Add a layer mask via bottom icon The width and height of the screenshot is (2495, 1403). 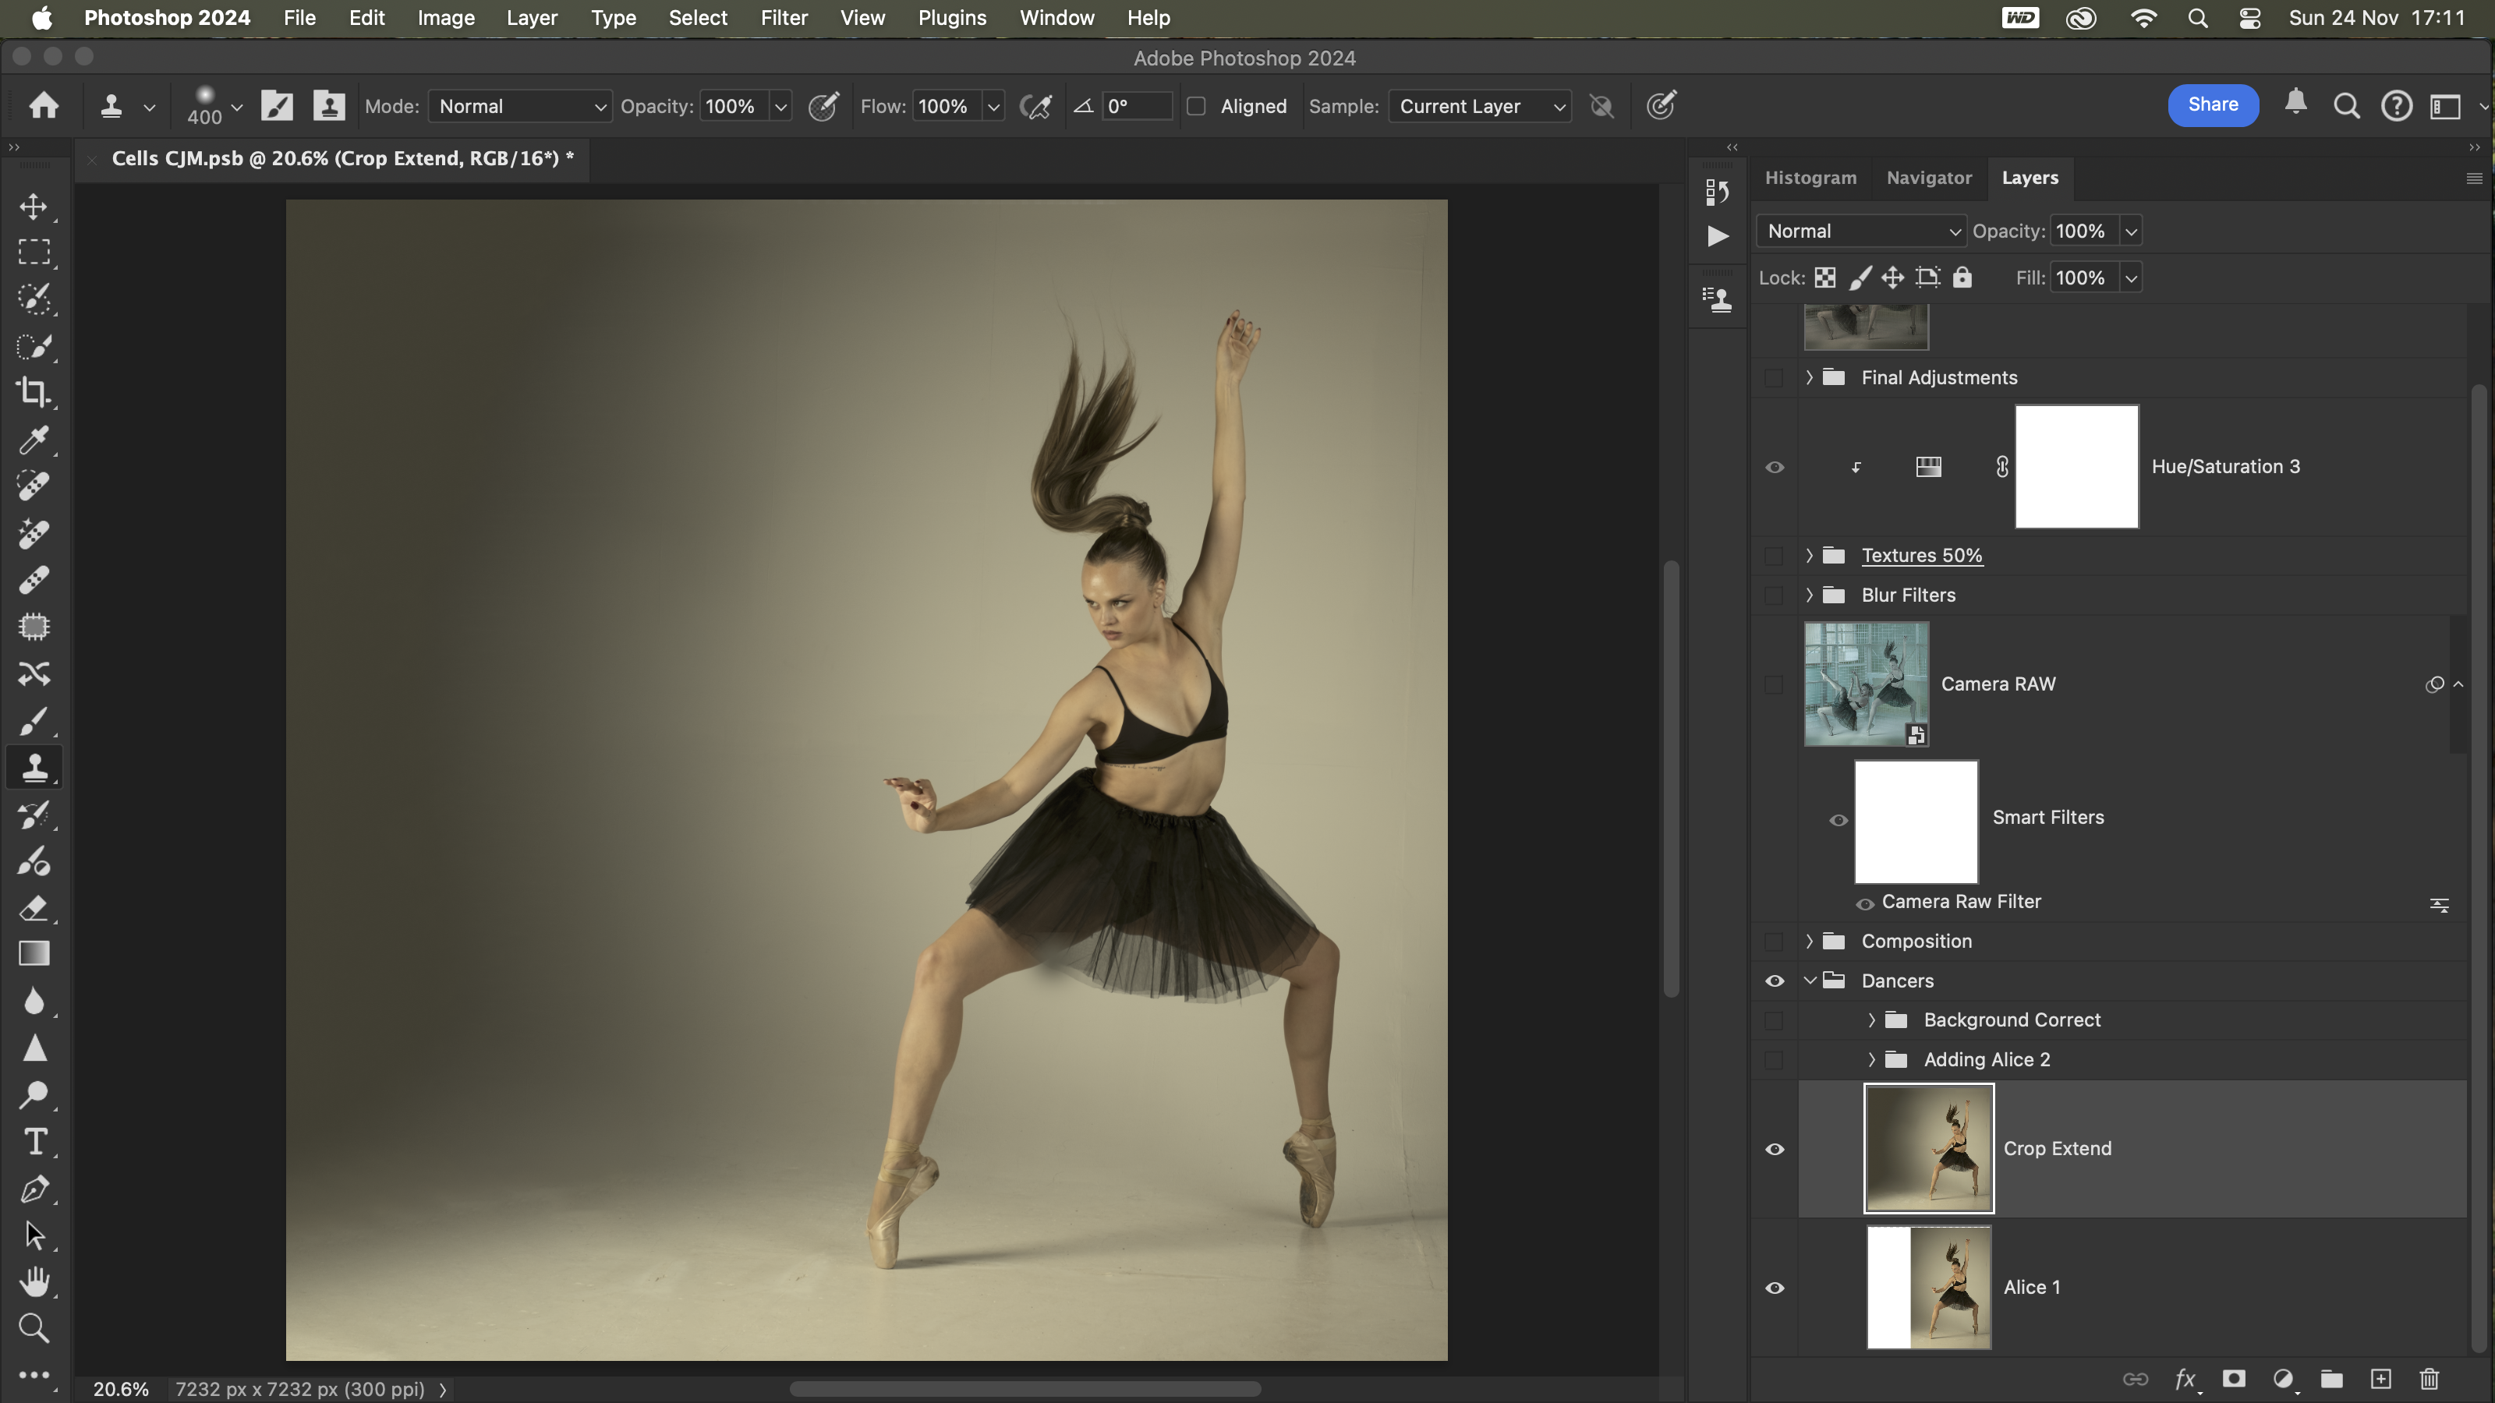pos(2234,1379)
